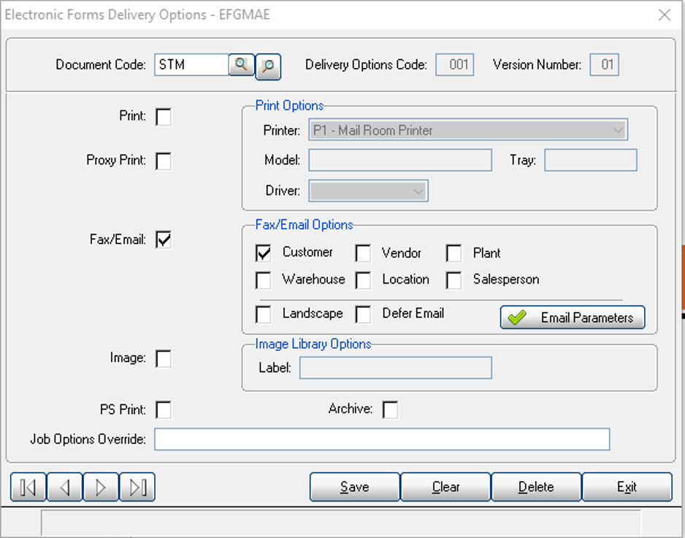Uncheck the Fax/Email checkbox
The image size is (685, 538).
(164, 240)
